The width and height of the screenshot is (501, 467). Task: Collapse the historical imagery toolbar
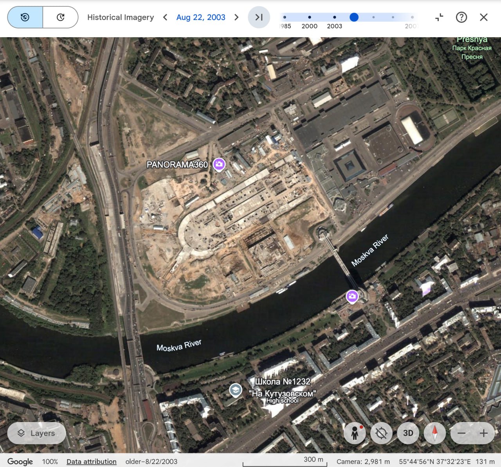(439, 17)
